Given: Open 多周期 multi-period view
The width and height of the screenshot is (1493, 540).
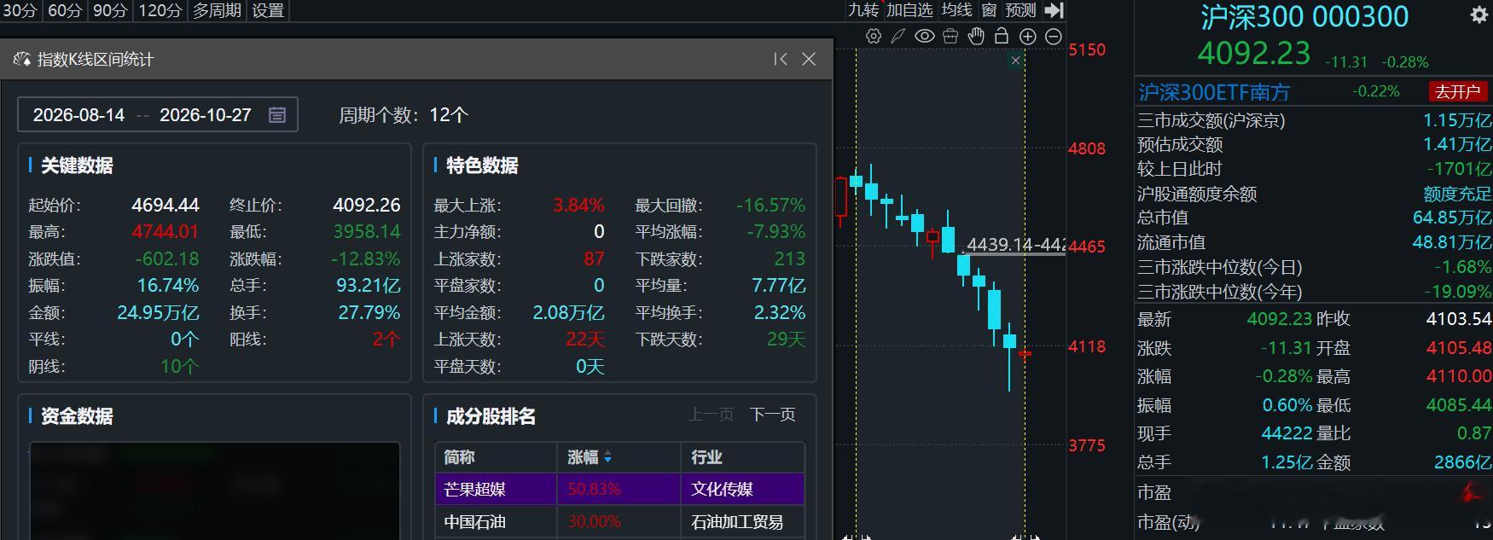Looking at the screenshot, I should point(217,10).
